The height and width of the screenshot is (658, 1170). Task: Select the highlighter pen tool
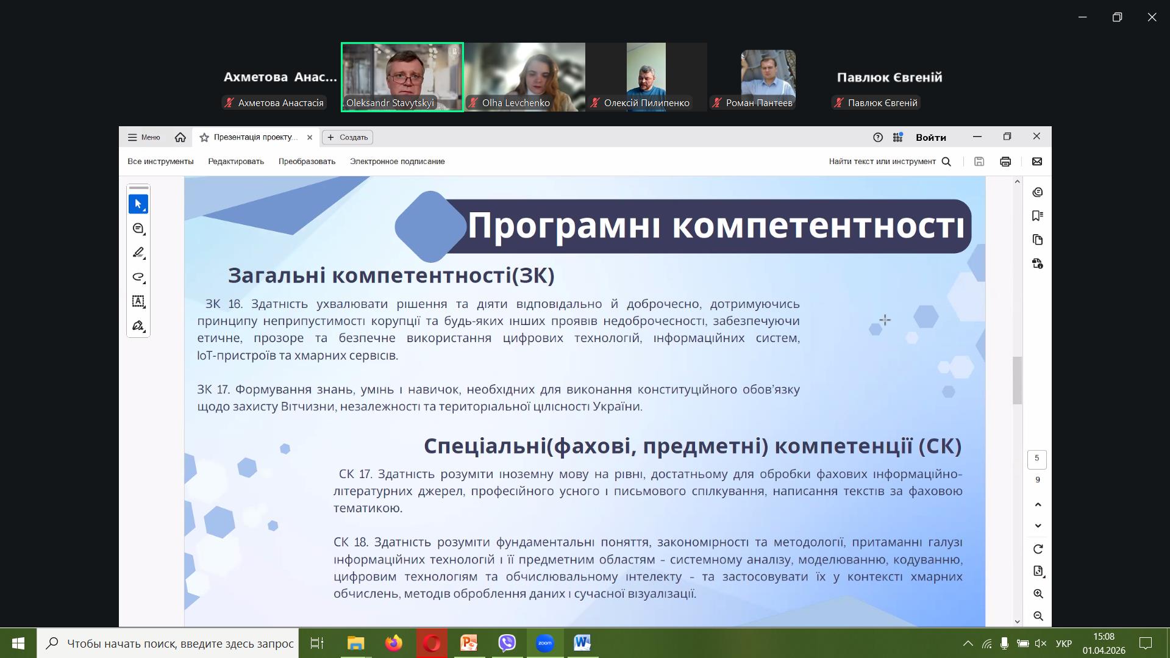138,252
